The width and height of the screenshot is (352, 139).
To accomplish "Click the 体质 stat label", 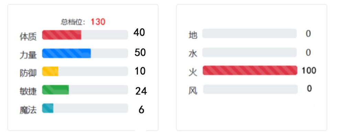I will click(x=28, y=36).
